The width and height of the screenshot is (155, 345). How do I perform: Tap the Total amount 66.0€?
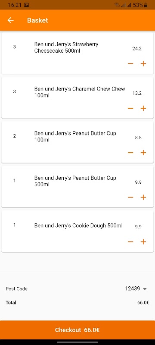click(x=143, y=303)
